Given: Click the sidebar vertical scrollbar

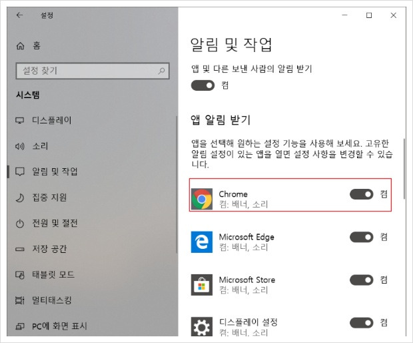Looking at the screenshot, I should (x=177, y=185).
